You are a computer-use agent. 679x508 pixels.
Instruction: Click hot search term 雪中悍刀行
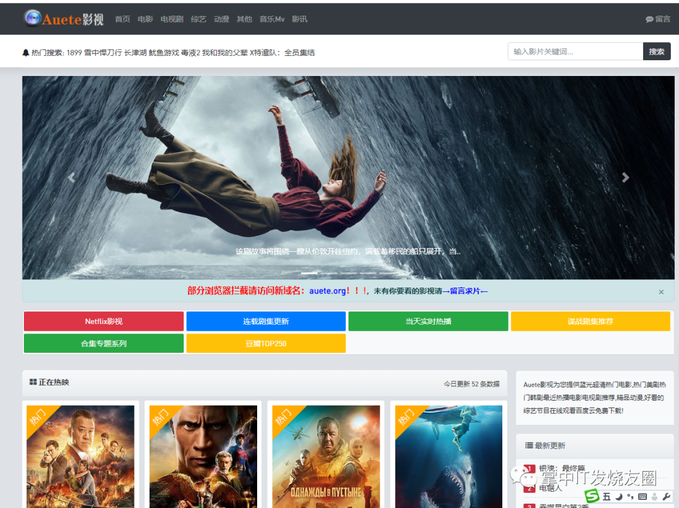[102, 53]
